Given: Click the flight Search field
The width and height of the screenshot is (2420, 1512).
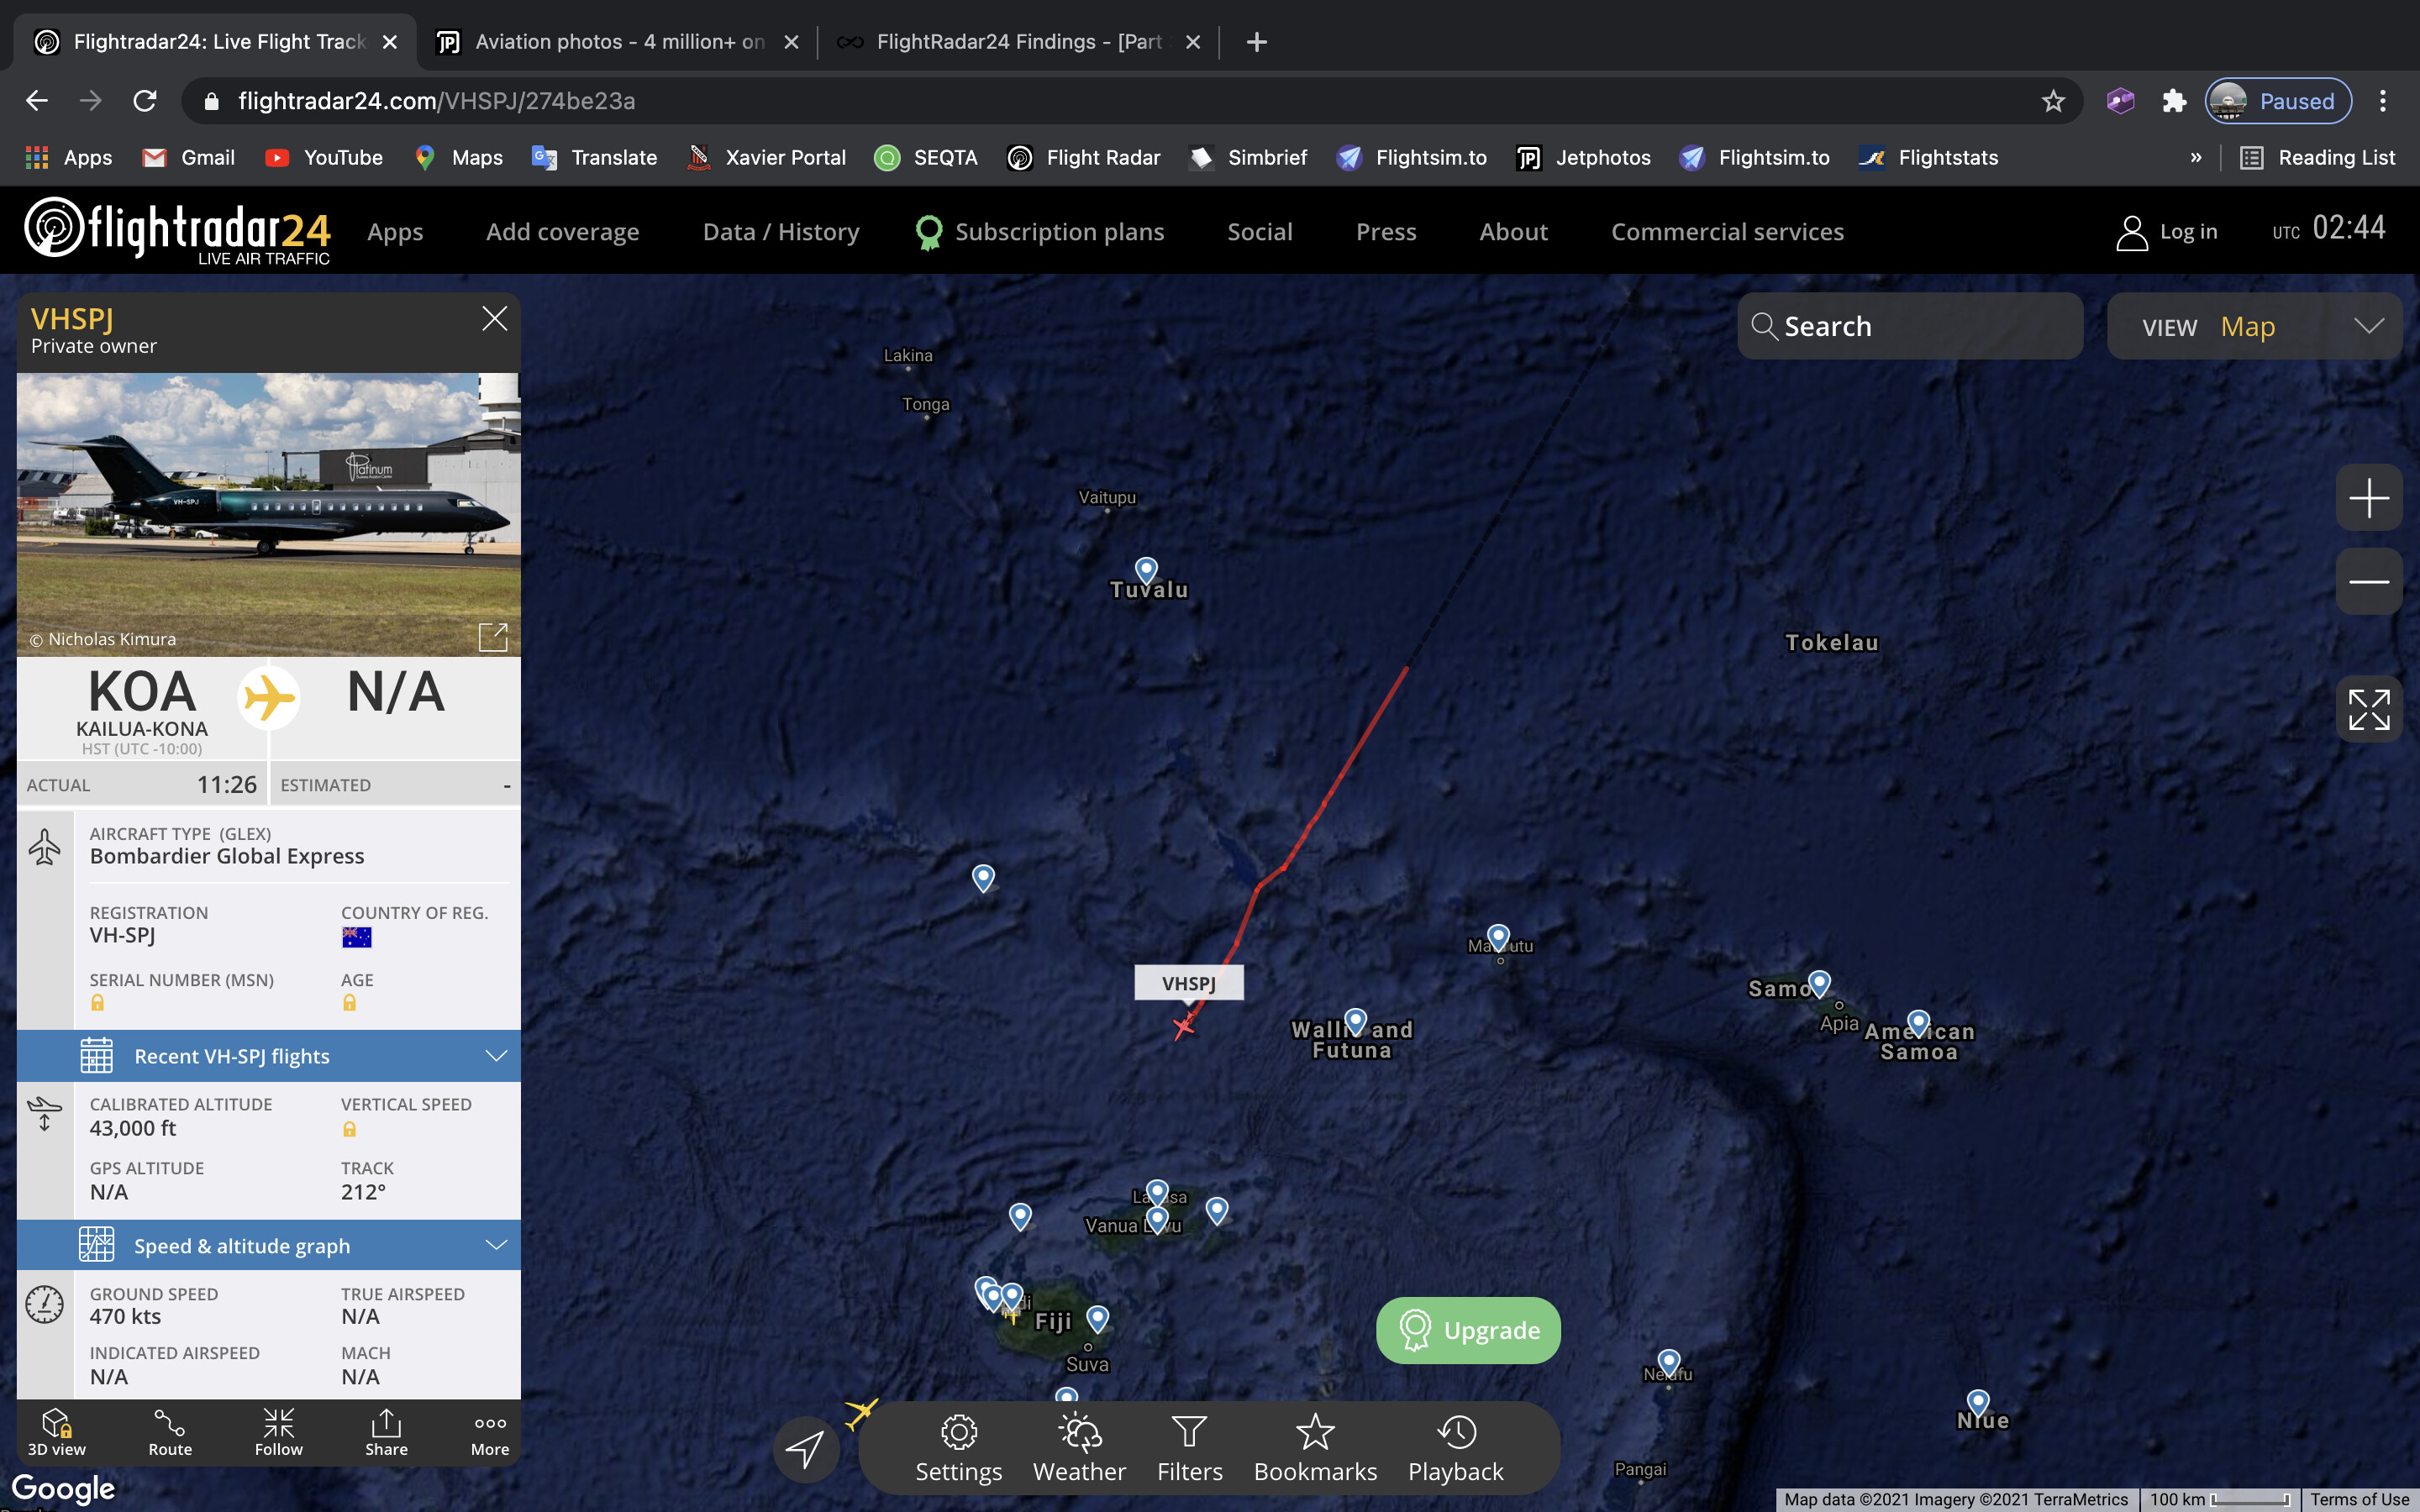Looking at the screenshot, I should 1910,327.
